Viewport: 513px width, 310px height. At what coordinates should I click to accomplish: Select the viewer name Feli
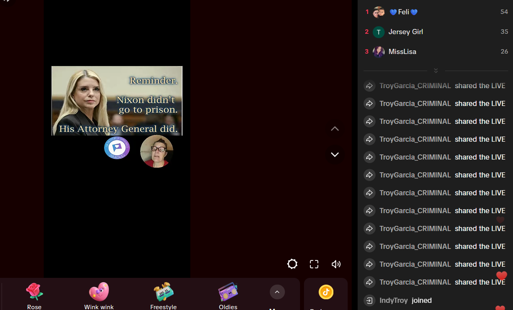tap(404, 12)
